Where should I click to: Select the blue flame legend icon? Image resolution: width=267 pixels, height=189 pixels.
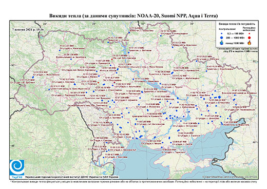(222, 43)
